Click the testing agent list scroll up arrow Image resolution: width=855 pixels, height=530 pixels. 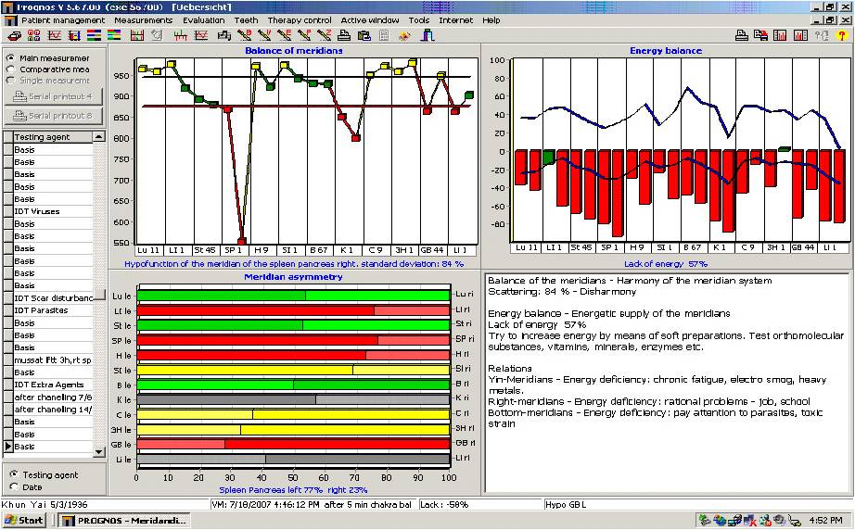click(x=98, y=136)
